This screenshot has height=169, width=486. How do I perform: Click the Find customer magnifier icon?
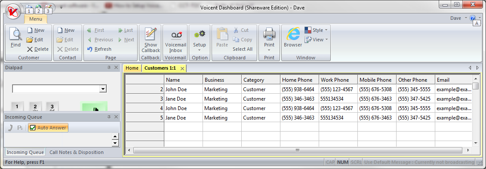point(15,34)
